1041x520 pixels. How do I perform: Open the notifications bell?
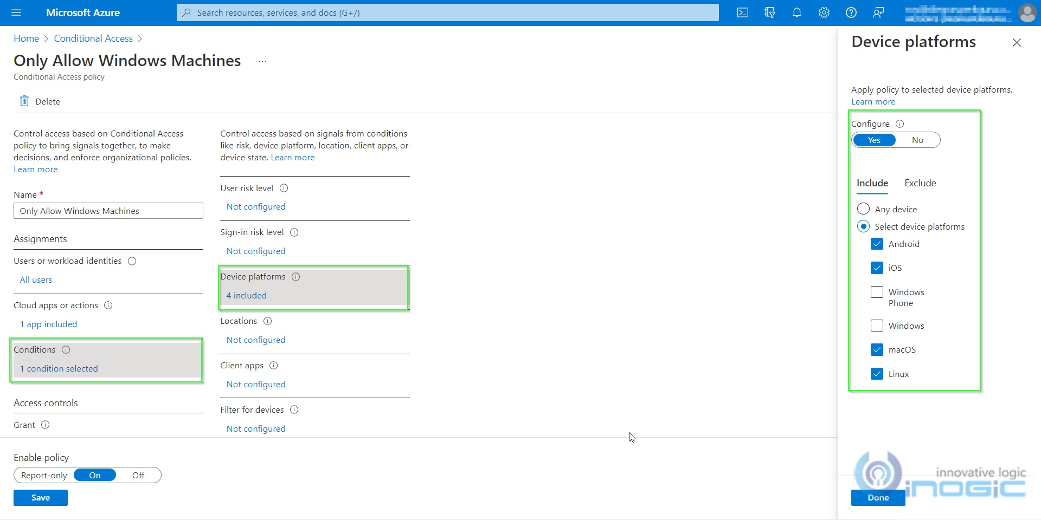(x=797, y=13)
